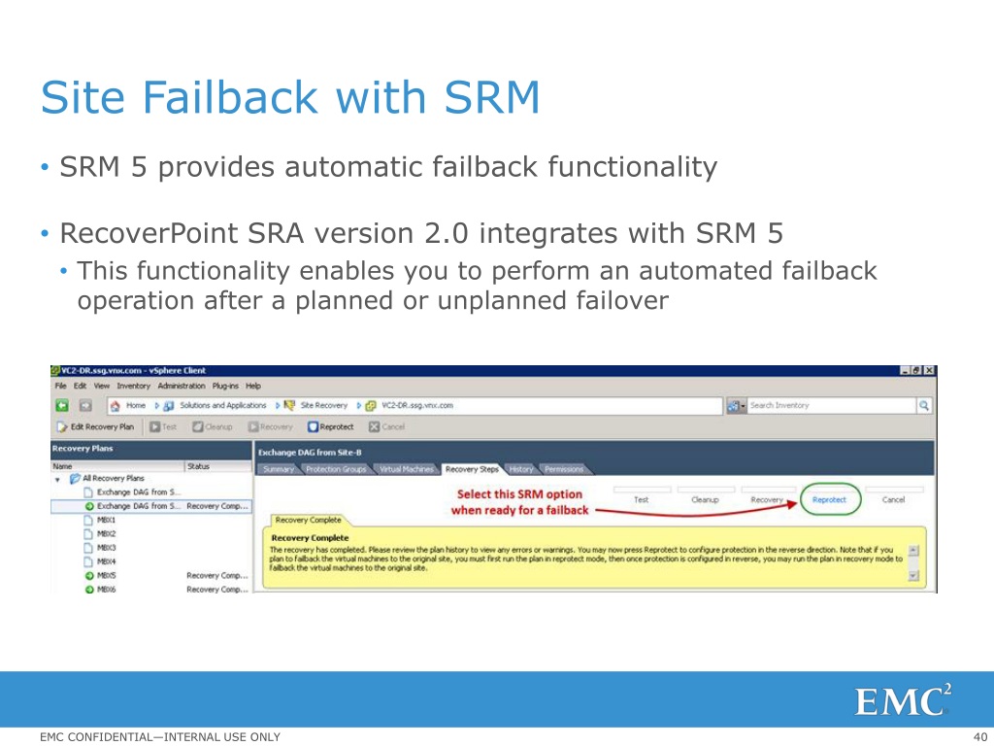
Task: Select the MBX2 recovery plan
Action: coord(101,534)
